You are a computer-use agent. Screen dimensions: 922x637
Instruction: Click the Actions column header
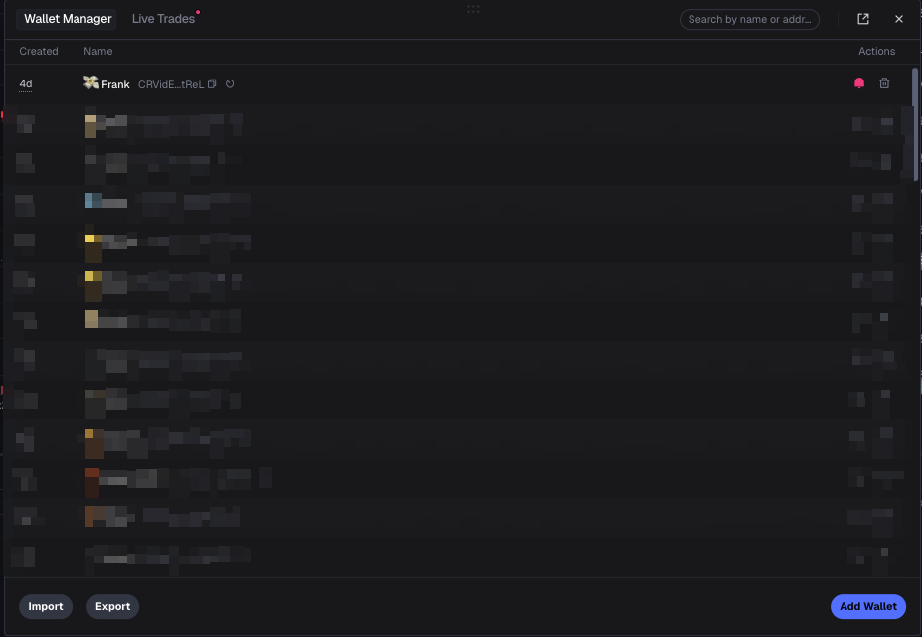pos(876,51)
